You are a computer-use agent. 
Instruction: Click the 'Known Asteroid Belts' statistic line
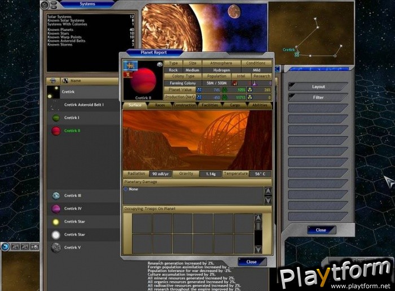point(91,41)
